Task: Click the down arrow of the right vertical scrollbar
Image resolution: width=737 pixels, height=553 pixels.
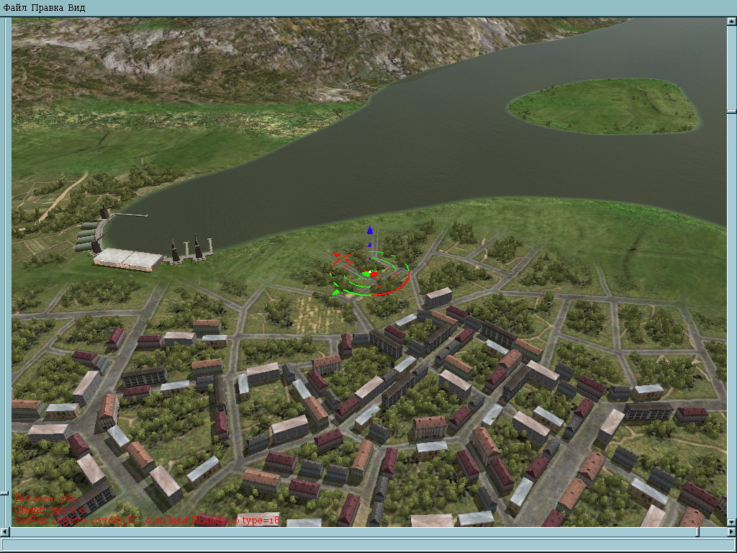Action: pos(732,522)
